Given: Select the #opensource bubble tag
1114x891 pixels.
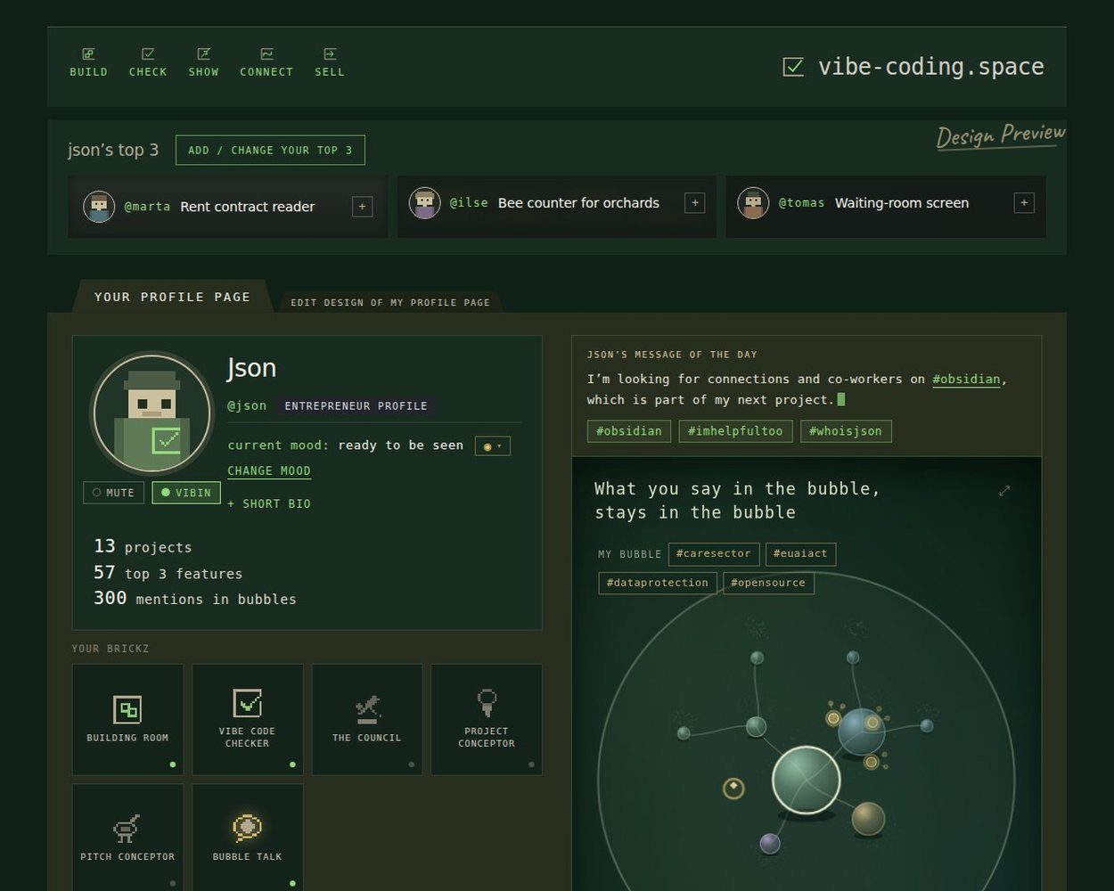Looking at the screenshot, I should [x=768, y=583].
